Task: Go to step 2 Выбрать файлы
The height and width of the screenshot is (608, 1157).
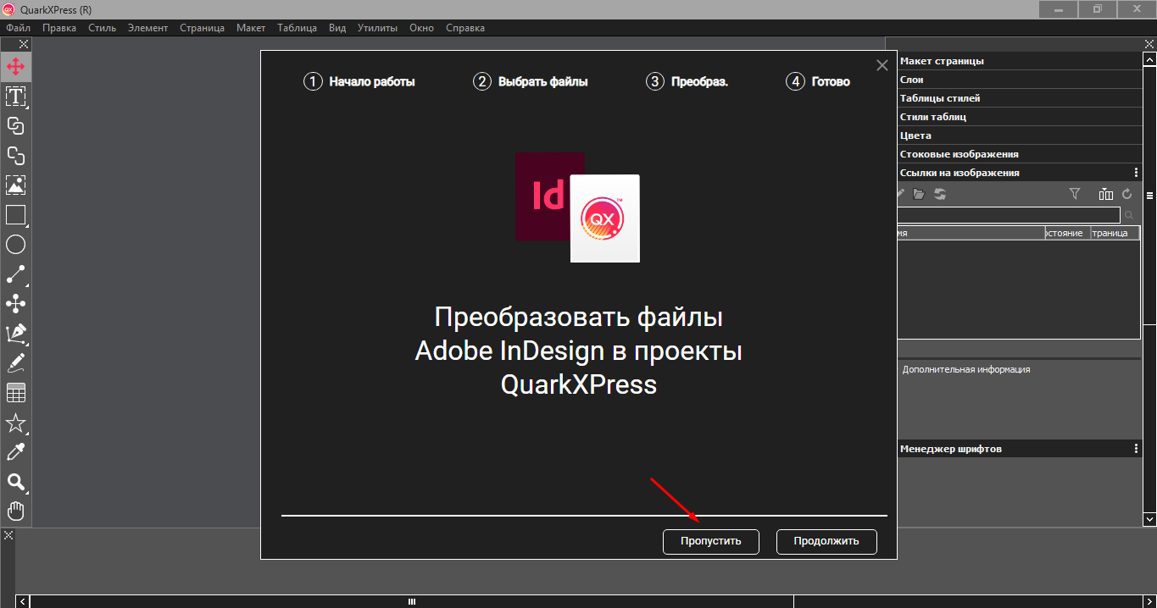Action: pyautogui.click(x=531, y=81)
